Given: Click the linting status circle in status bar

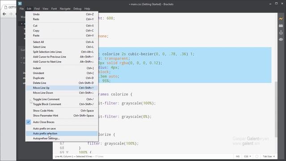Looking at the screenshot, I should click(257, 157).
